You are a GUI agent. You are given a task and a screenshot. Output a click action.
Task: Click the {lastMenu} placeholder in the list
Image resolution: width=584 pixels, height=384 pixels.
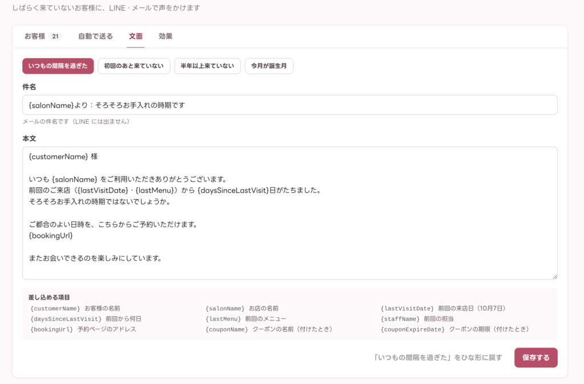(223, 319)
